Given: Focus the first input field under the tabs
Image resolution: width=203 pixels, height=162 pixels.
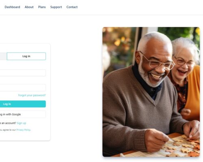Looking at the screenshot, I should coord(23,73).
